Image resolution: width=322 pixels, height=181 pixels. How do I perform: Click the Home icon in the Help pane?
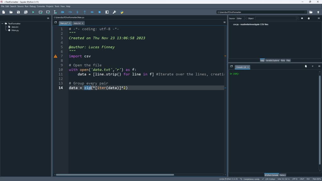(302, 18)
